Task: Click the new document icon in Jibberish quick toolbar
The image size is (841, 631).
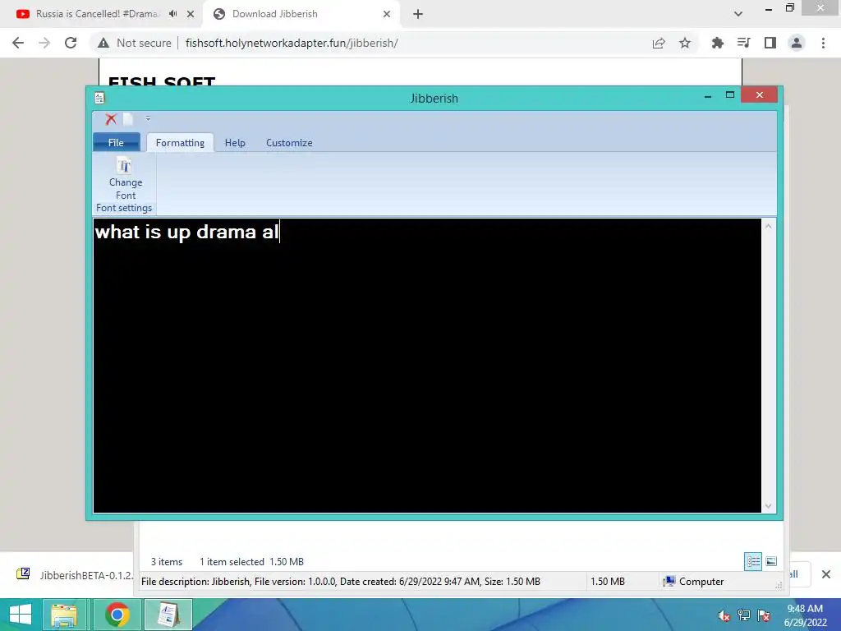Action: pos(128,119)
